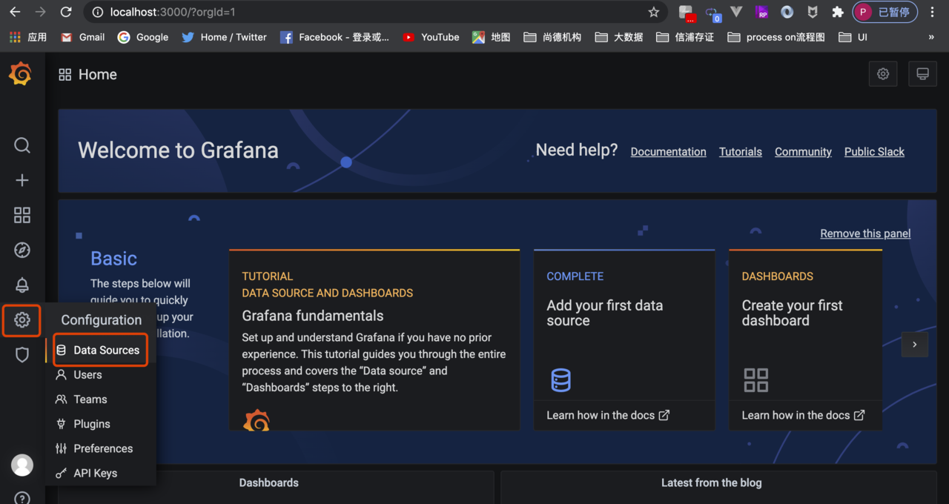Click the user avatar in sidebar
949x504 pixels.
tap(22, 465)
